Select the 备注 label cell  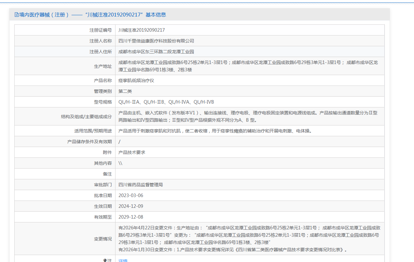[x=65, y=174]
